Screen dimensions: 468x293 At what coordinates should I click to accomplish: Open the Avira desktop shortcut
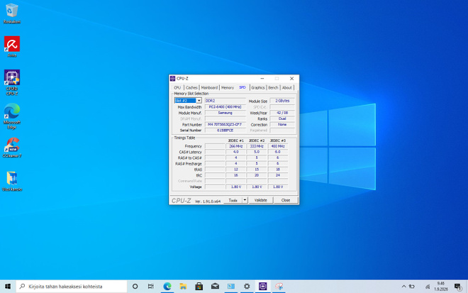pos(12,47)
